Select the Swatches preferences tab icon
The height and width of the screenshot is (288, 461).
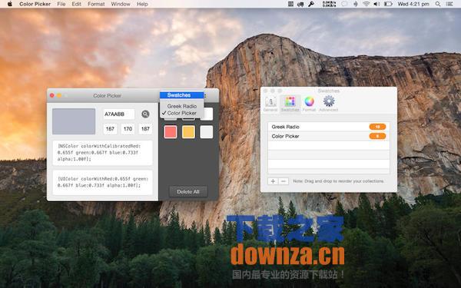click(x=290, y=104)
